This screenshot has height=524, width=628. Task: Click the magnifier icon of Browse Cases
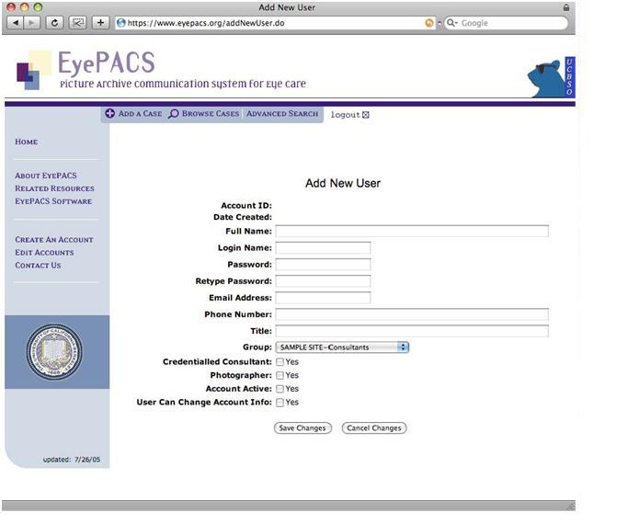click(x=174, y=114)
